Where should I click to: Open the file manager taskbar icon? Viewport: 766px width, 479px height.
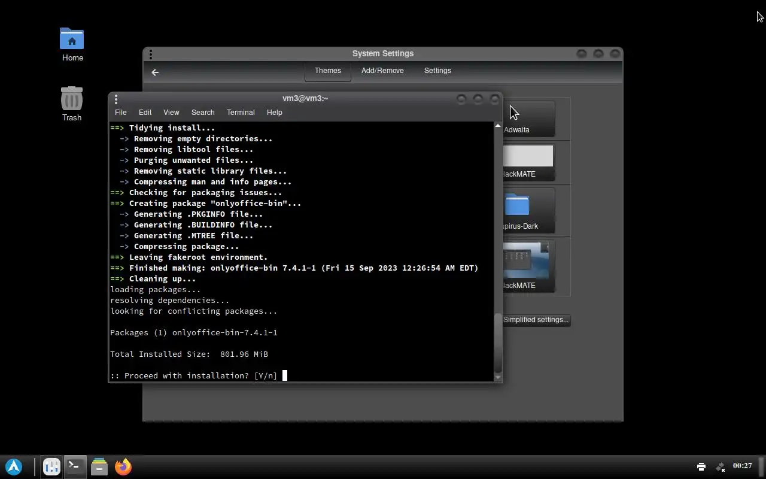pyautogui.click(x=99, y=466)
